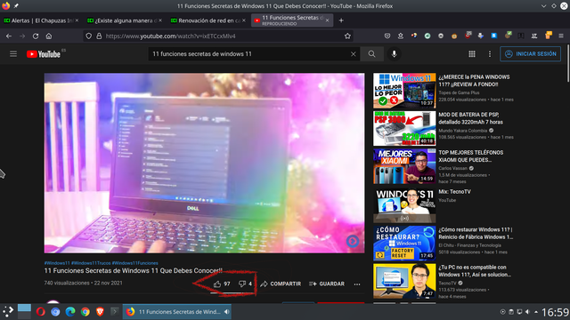Open the blue S extension icon
This screenshot has width=570, height=320.
(494, 36)
